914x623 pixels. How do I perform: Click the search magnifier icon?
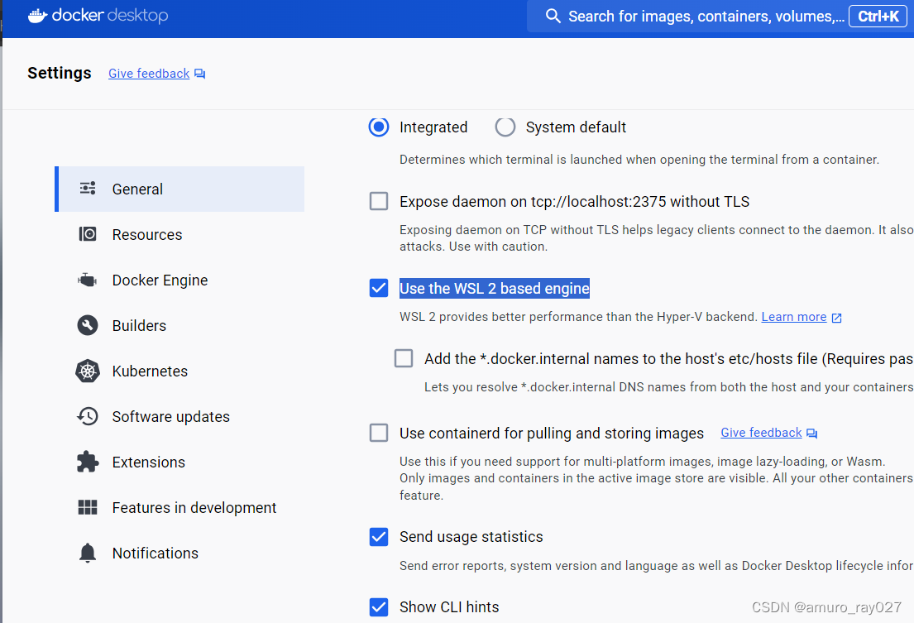553,16
